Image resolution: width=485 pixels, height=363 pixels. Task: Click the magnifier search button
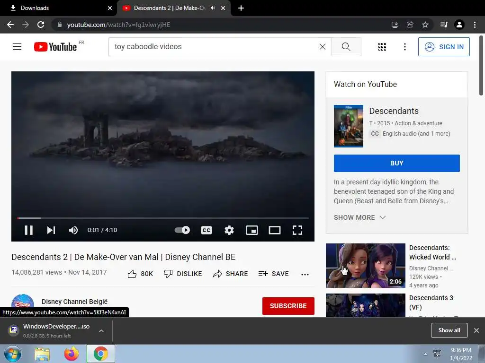pos(346,47)
